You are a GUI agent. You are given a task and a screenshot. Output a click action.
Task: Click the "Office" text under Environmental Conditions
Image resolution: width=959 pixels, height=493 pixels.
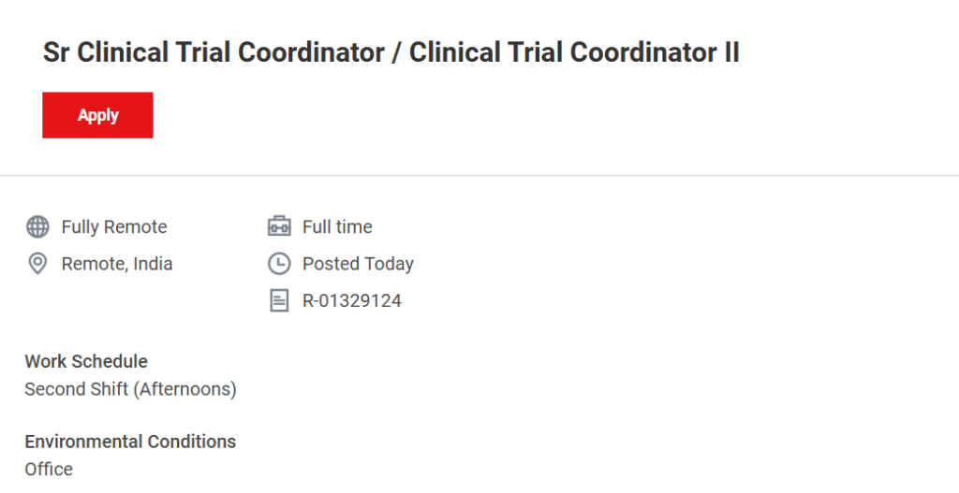tap(49, 469)
